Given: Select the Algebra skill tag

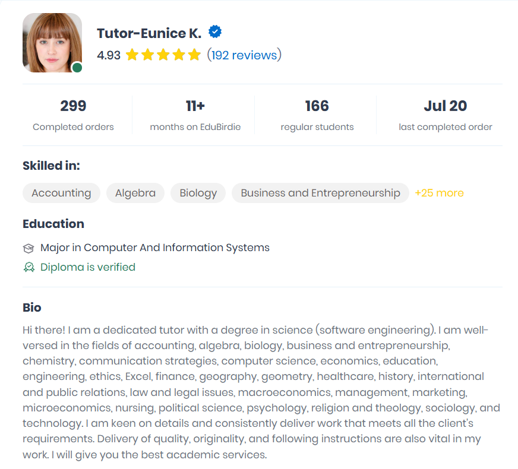Looking at the screenshot, I should tap(135, 193).
